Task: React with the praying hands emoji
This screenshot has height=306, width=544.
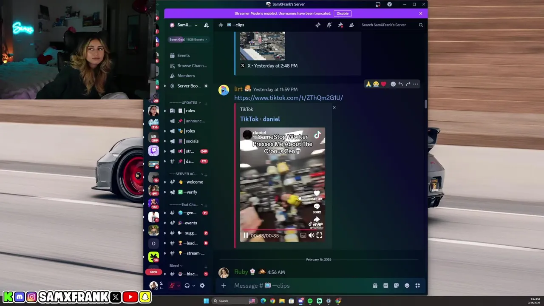Action: point(368,84)
